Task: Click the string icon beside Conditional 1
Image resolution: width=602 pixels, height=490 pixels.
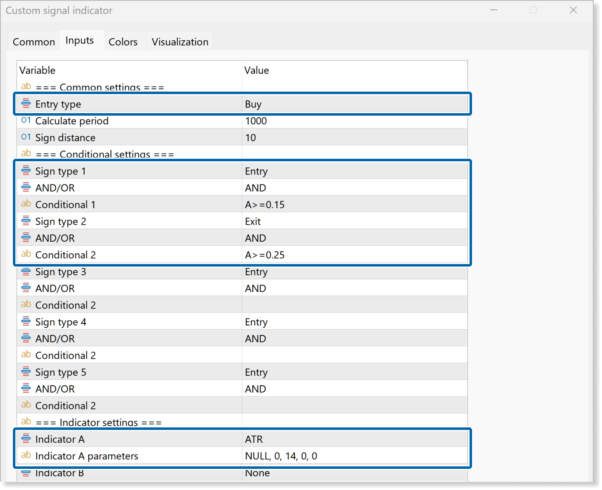Action: tap(26, 204)
